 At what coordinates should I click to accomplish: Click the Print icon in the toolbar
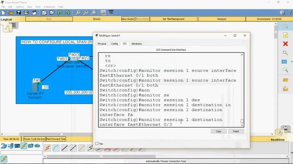(27, 13)
